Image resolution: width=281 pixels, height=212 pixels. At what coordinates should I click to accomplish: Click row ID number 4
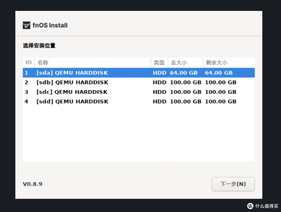(x=26, y=102)
